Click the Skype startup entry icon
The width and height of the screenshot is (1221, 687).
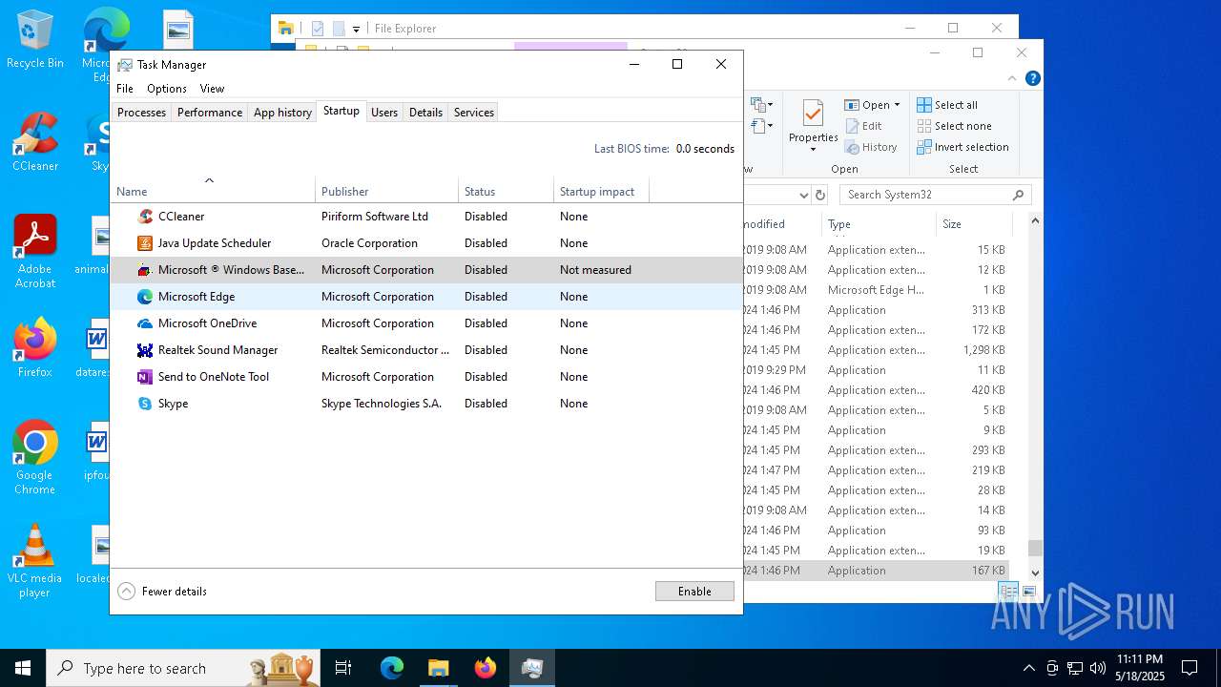click(x=145, y=404)
